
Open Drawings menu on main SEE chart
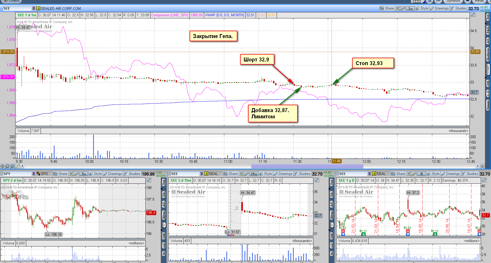point(439,8)
